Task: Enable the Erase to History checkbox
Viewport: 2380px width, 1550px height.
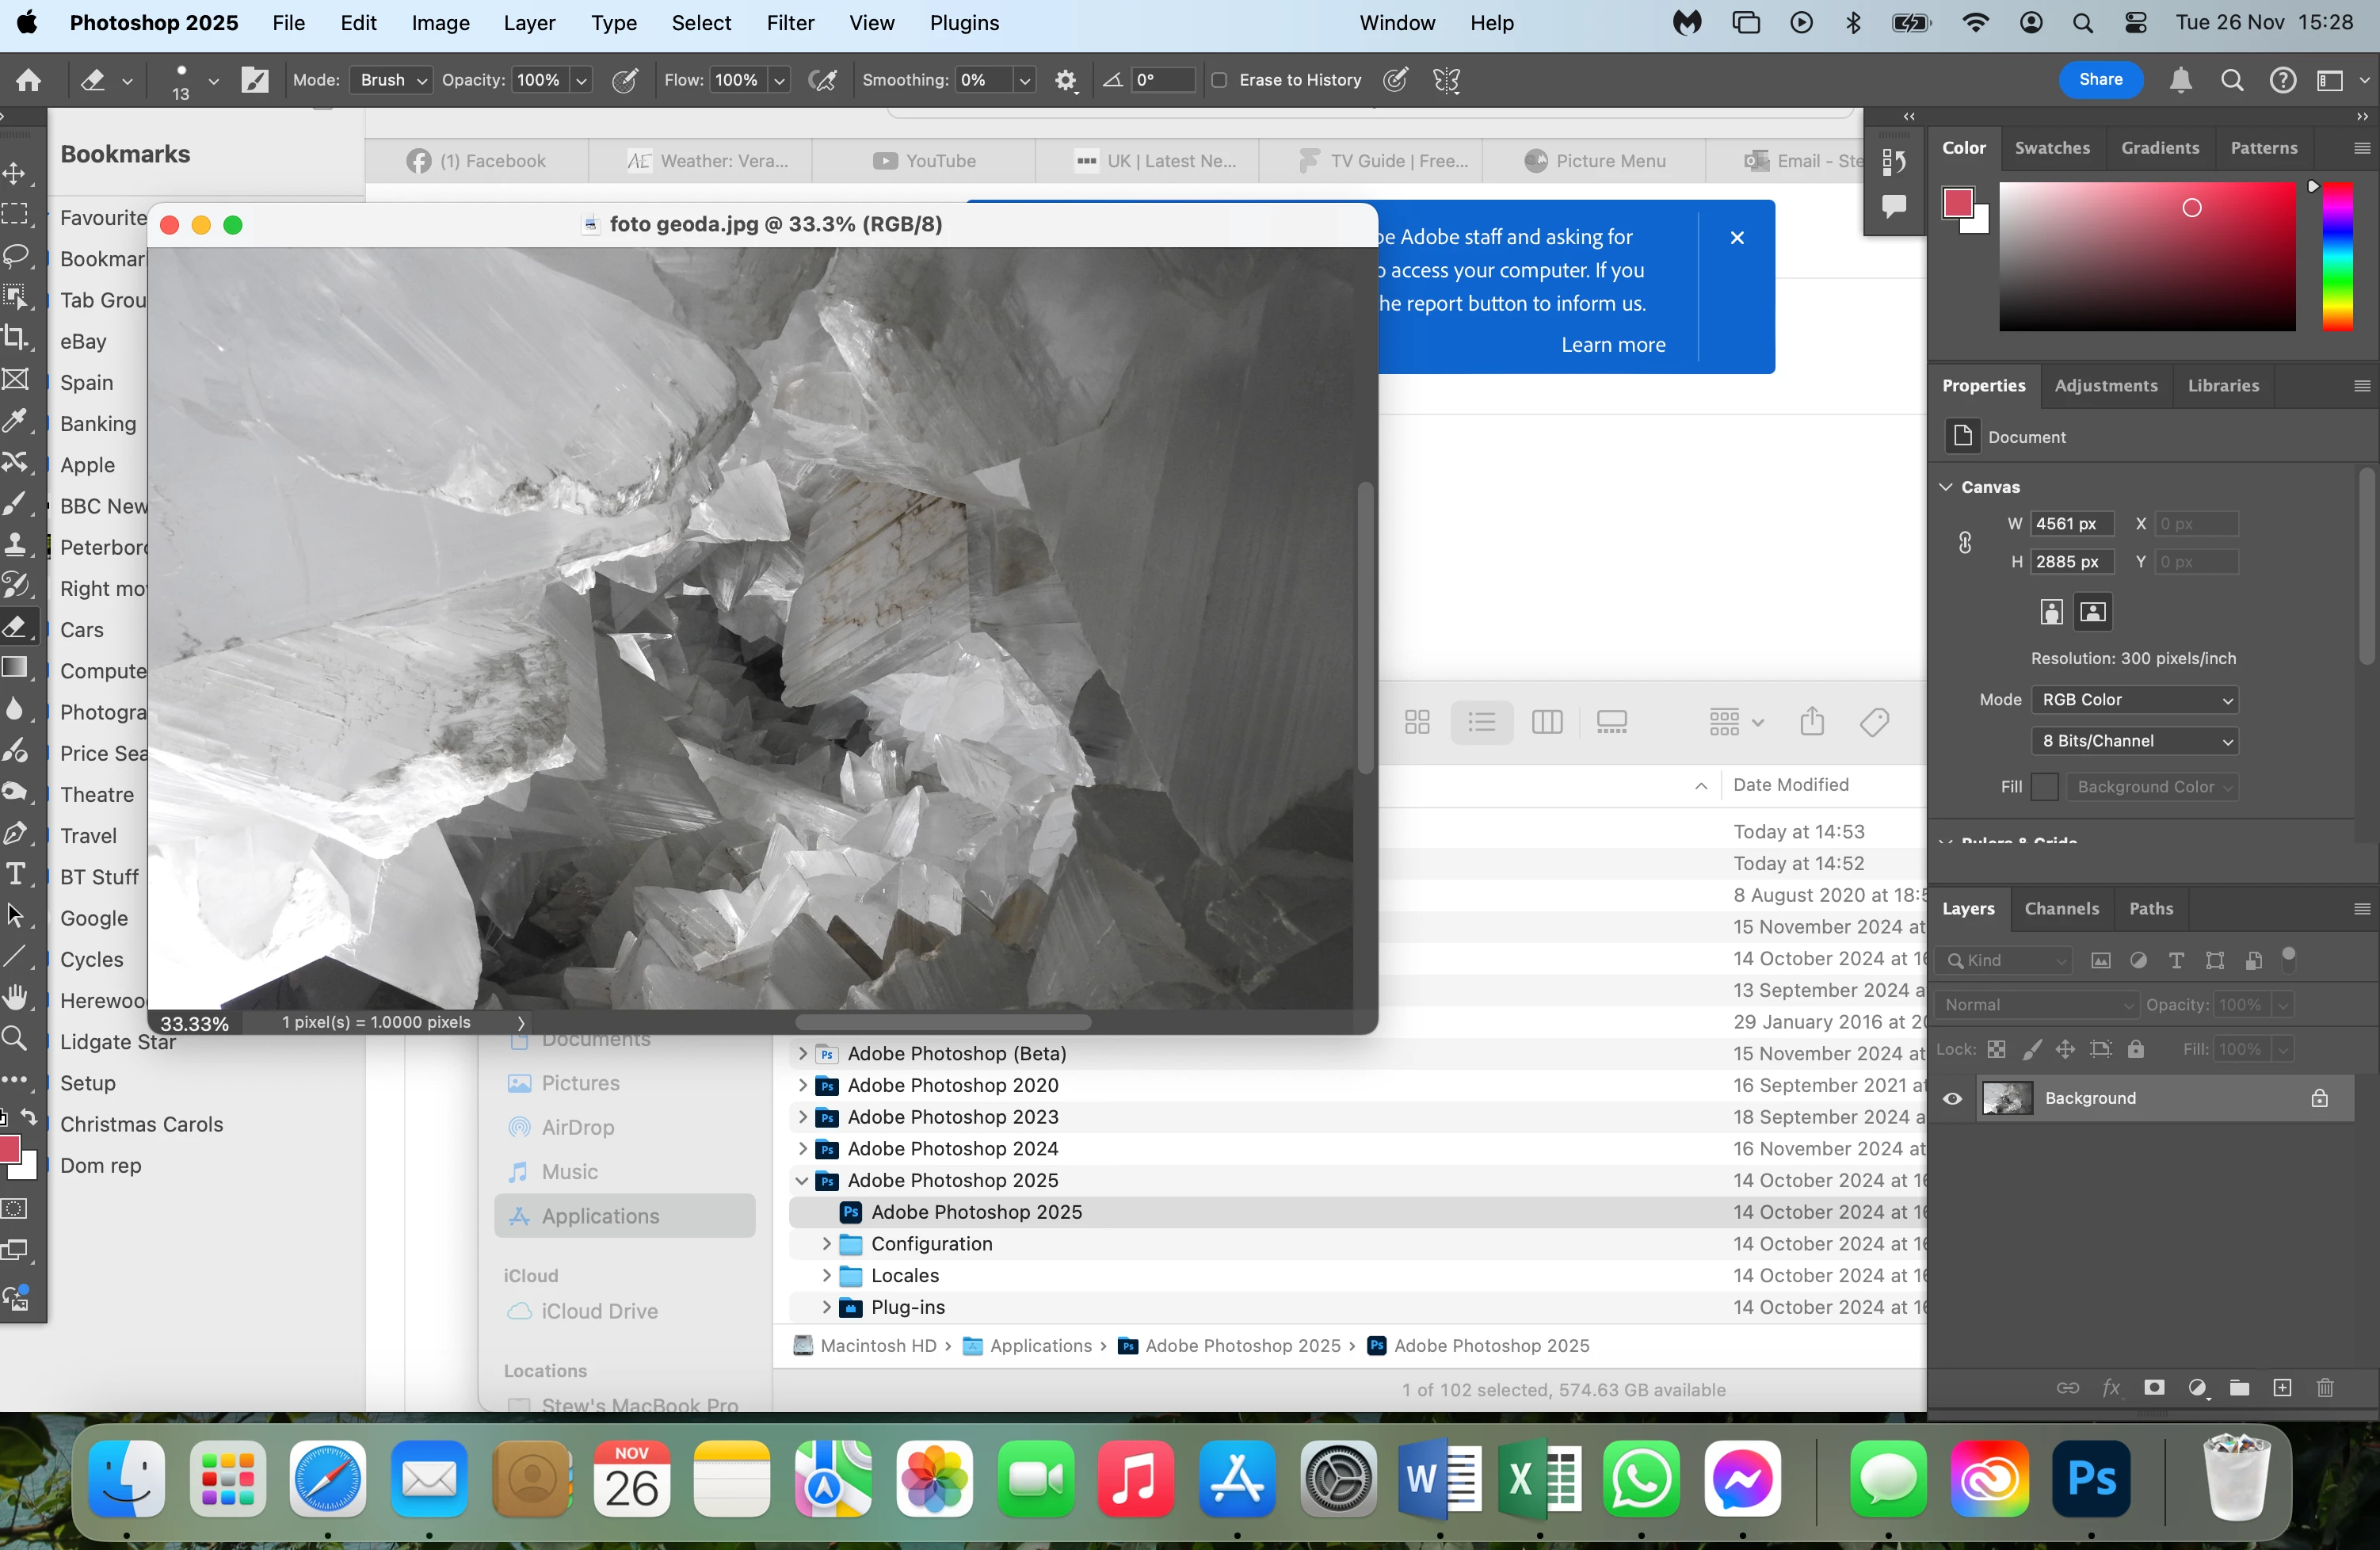Action: click(1219, 80)
